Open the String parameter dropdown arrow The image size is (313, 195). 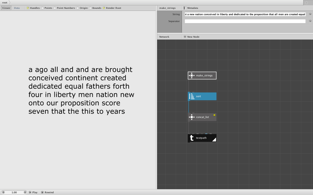[x=310, y=14]
